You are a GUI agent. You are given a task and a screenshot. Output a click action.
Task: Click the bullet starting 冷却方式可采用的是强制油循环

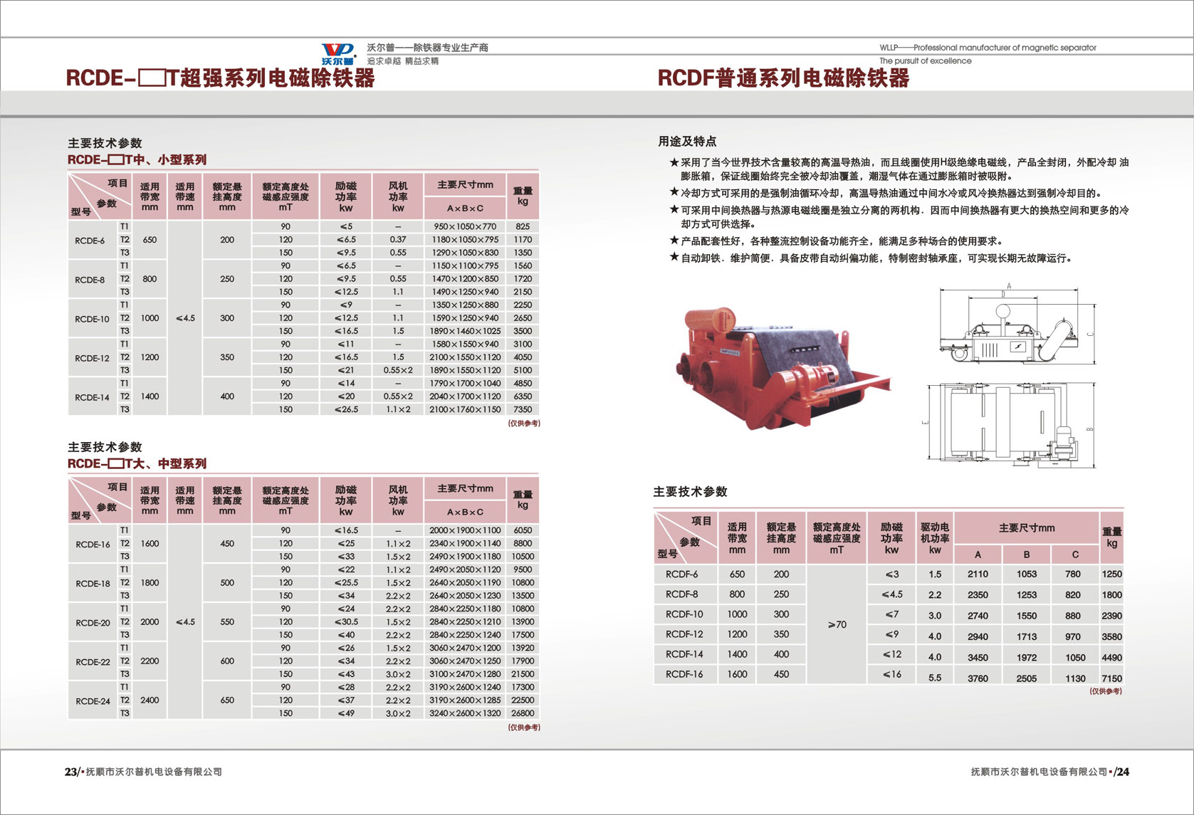point(886,193)
